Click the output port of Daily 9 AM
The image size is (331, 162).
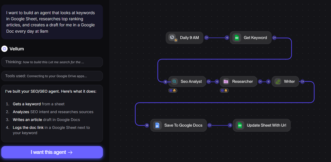(207, 38)
